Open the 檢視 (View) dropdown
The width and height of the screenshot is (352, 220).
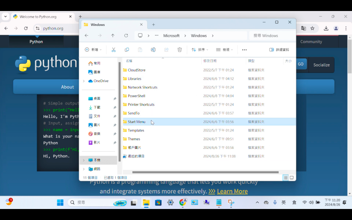pos(224,49)
